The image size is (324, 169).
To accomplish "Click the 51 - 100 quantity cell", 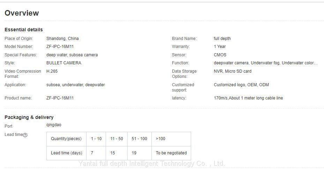I will click(140, 139).
